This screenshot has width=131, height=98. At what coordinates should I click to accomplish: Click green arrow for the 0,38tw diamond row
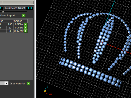coord(26,24)
